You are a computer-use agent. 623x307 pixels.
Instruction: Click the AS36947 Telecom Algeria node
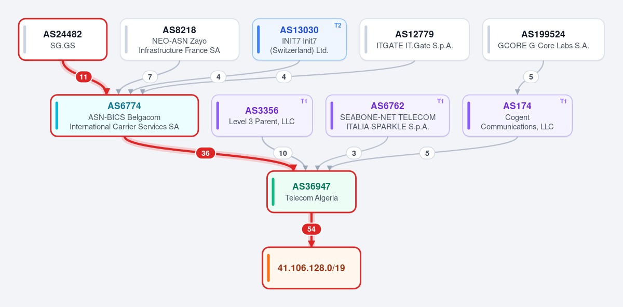[x=311, y=192]
